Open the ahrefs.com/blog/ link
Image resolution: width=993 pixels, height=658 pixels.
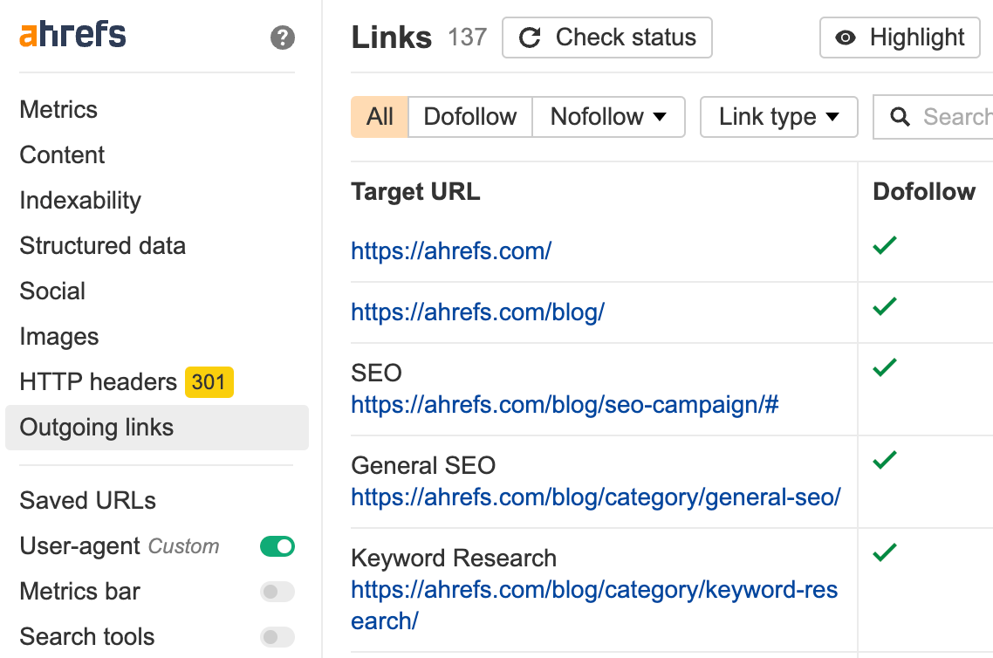tap(477, 312)
